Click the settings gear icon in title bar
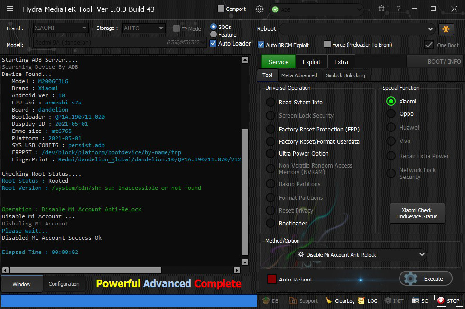 click(x=259, y=9)
